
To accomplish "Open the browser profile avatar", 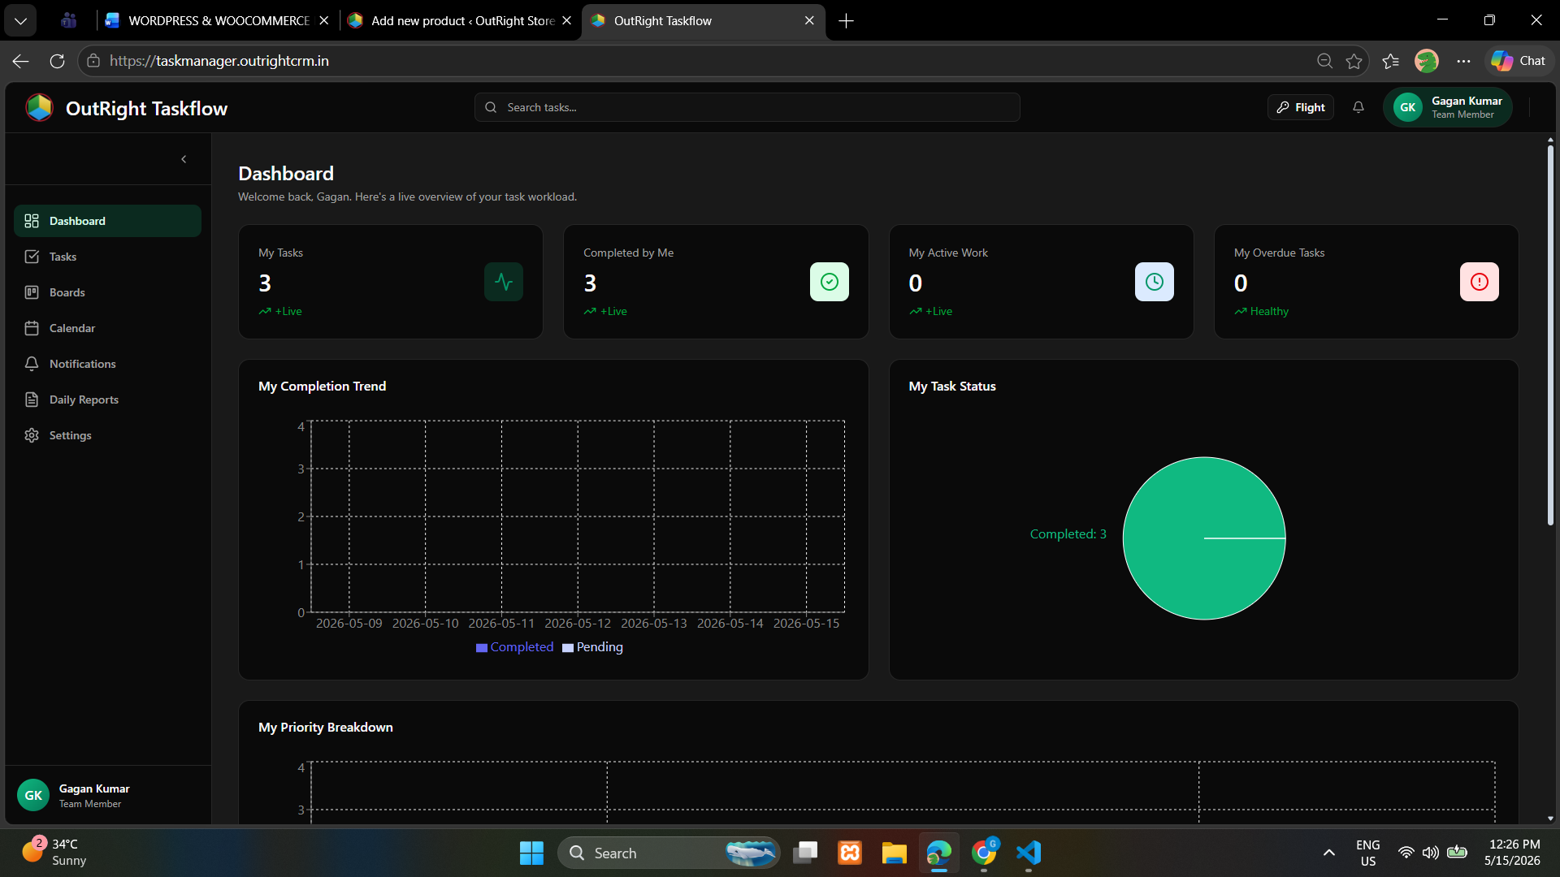I will pos(1427,61).
